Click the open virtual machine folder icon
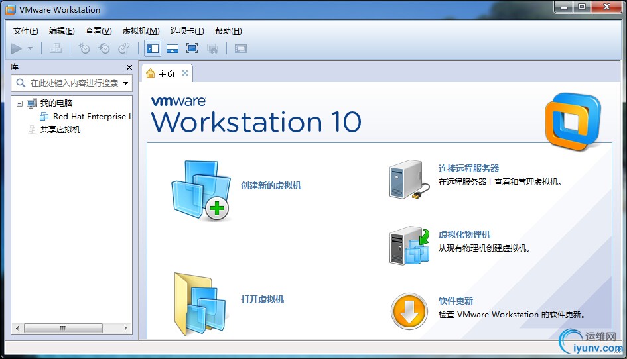The width and height of the screenshot is (627, 359). (x=200, y=303)
